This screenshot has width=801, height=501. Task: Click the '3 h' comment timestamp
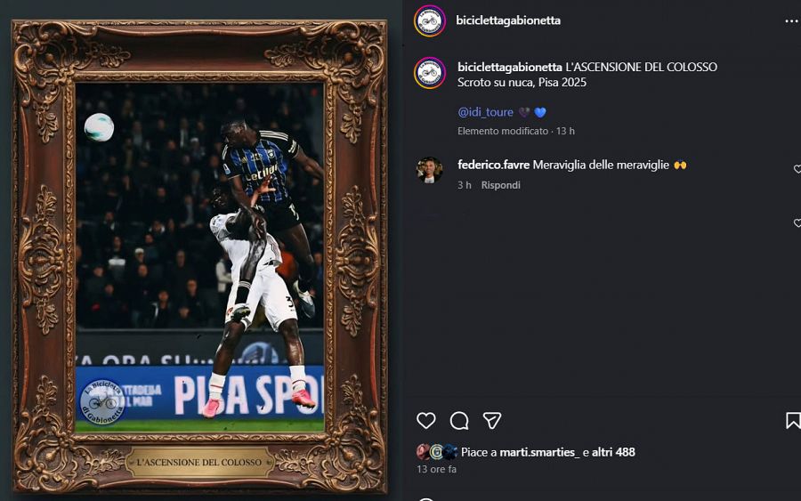coord(465,185)
